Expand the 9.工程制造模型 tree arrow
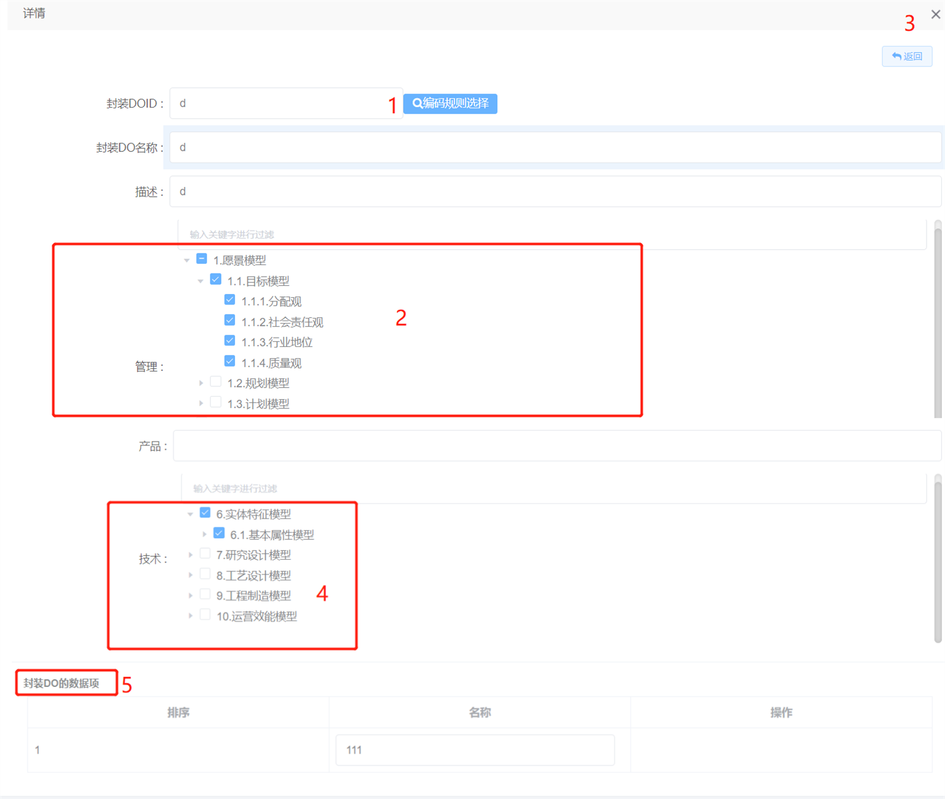 click(x=190, y=595)
